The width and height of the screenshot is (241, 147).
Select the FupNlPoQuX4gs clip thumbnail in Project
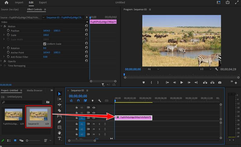(x=14, y=114)
